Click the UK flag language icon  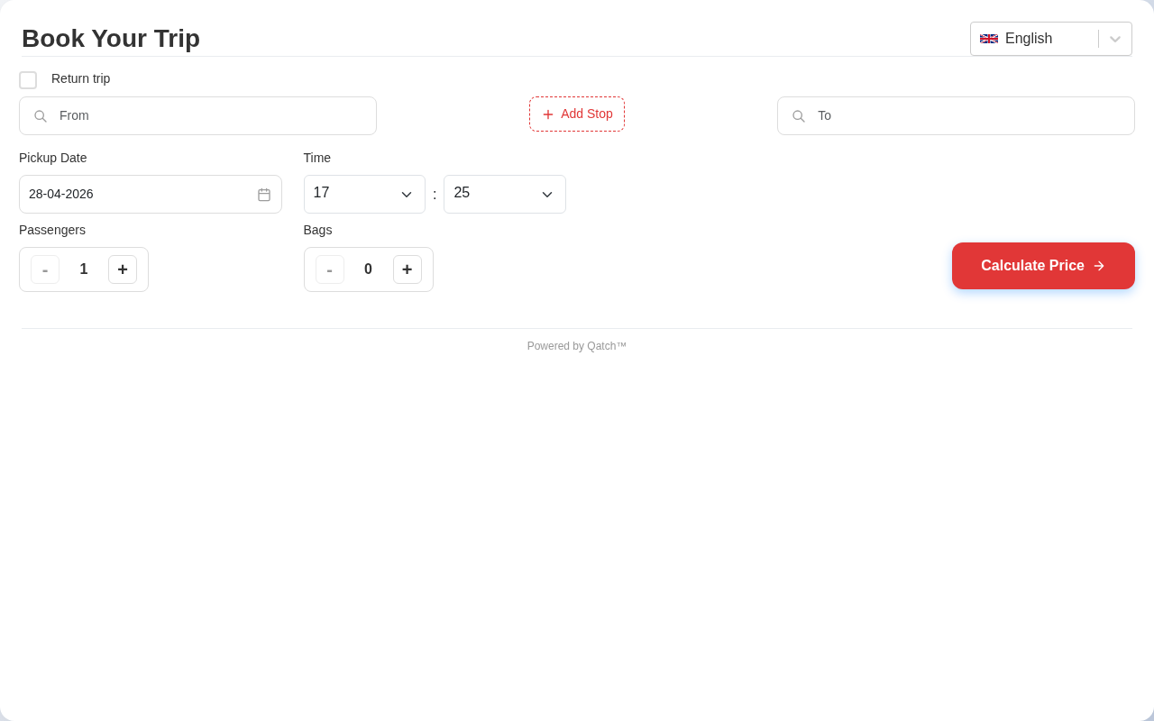coord(989,39)
